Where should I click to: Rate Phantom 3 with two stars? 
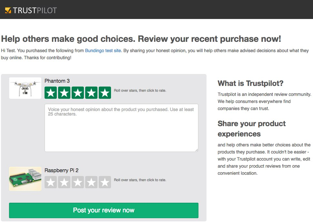pos(64,93)
